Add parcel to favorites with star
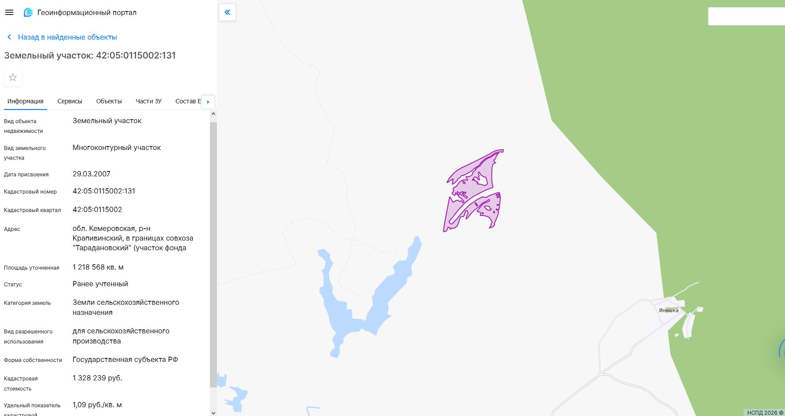Viewport: 785px width, 416px height. click(x=13, y=78)
